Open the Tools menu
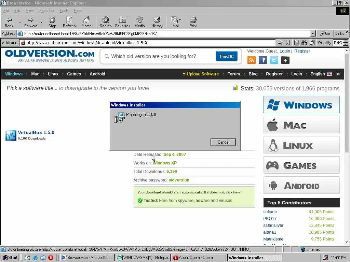This screenshot has height=262, width=350. (64, 11)
